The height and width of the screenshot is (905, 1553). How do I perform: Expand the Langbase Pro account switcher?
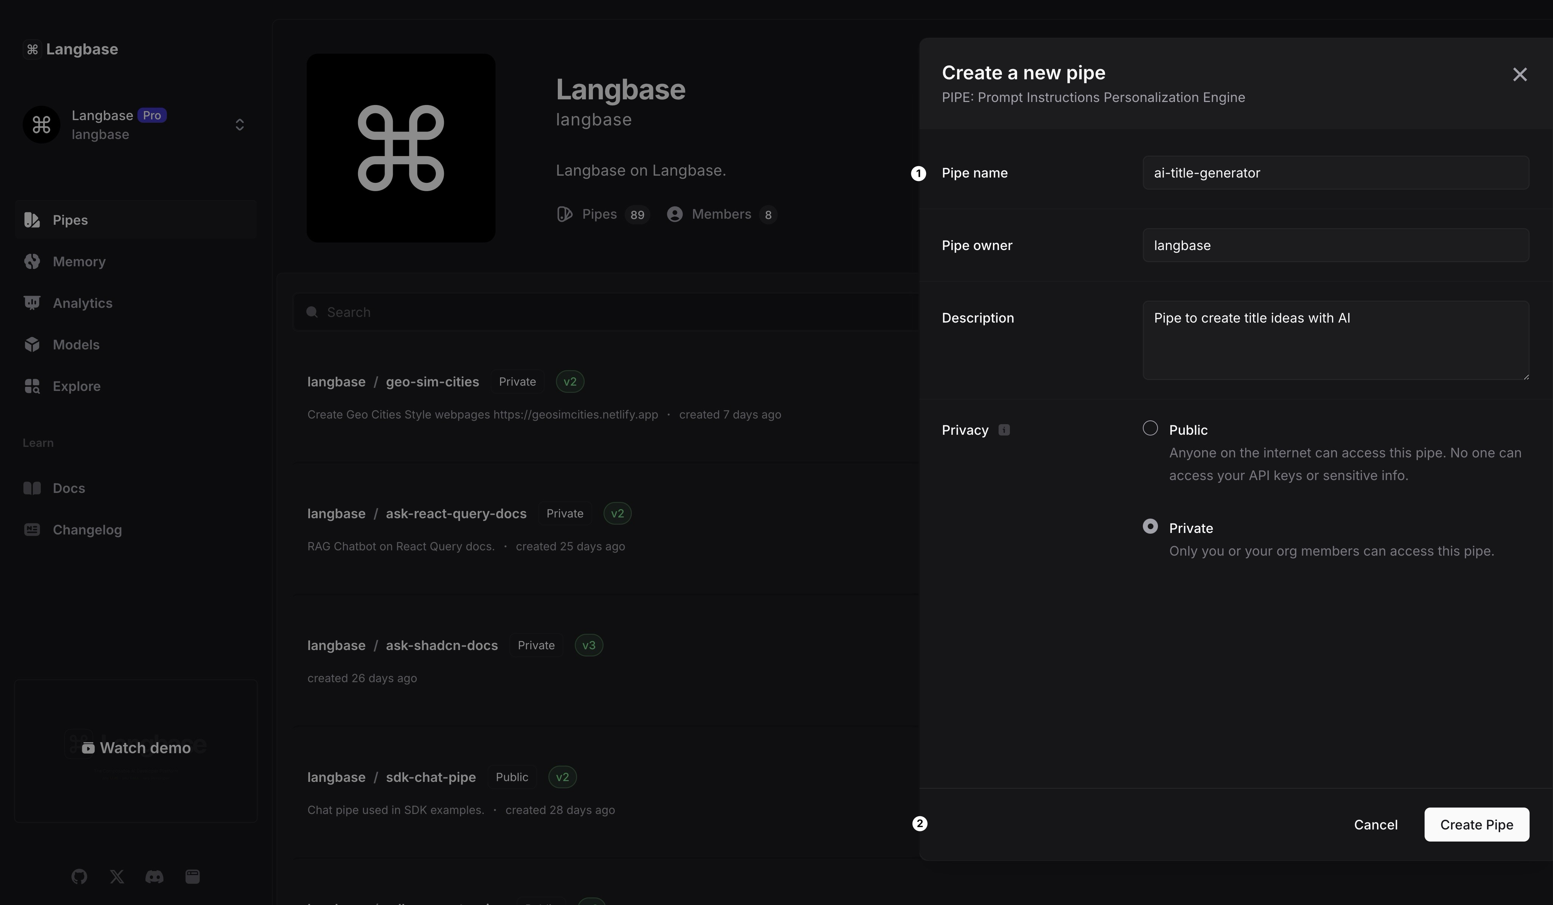[240, 125]
